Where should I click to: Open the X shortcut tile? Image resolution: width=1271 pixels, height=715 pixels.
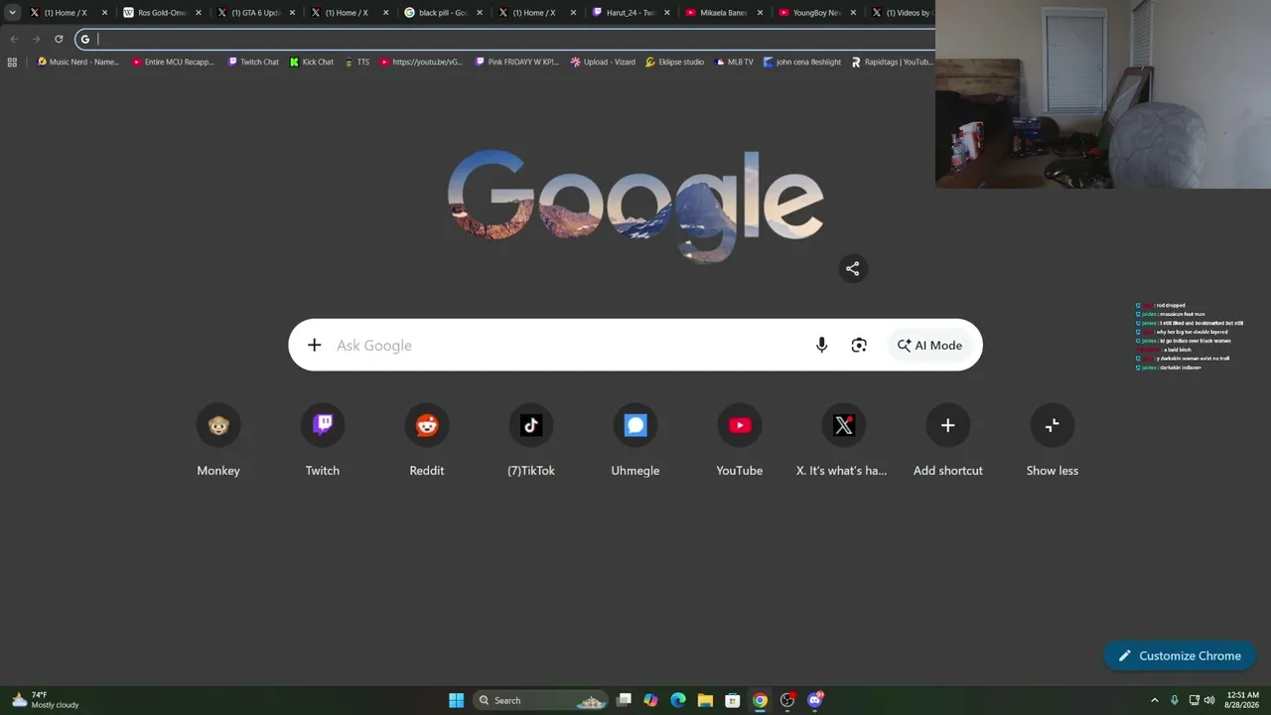843,442
